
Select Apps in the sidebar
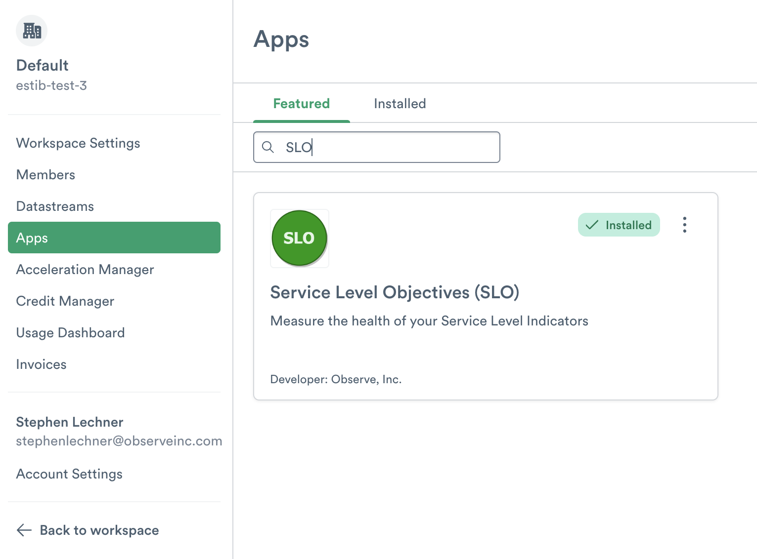pos(114,238)
